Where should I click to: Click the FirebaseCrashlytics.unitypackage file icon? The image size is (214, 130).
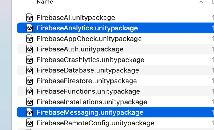point(29,60)
